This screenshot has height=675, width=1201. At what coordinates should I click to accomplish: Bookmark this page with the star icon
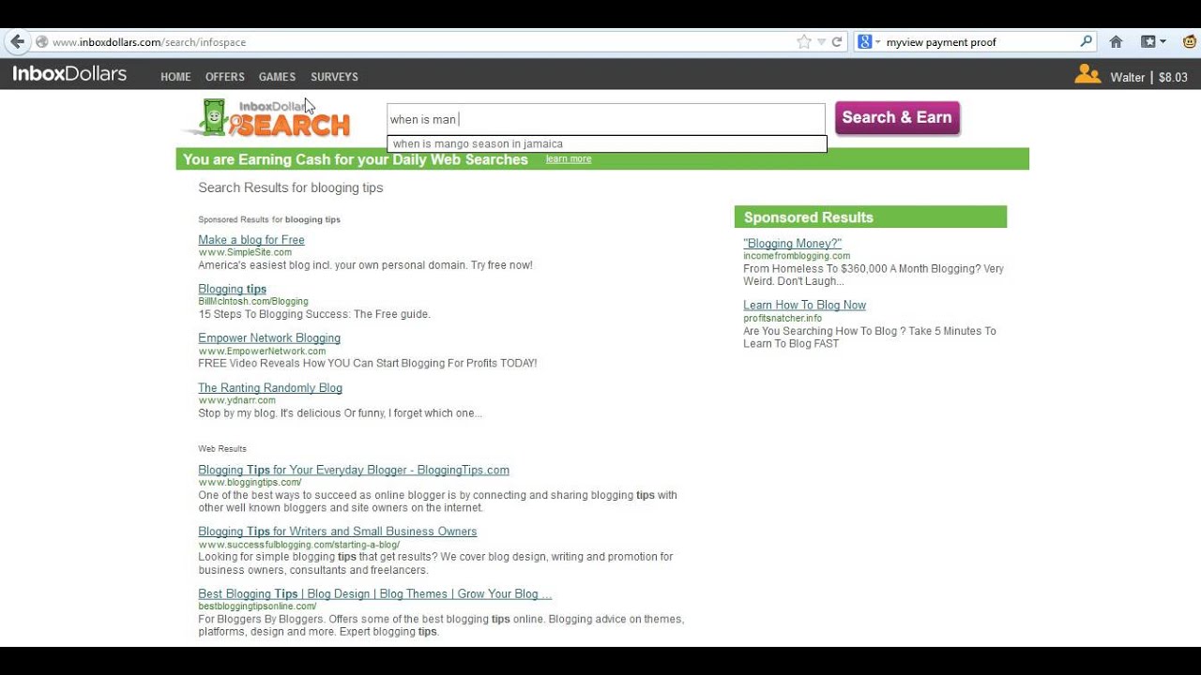click(804, 42)
